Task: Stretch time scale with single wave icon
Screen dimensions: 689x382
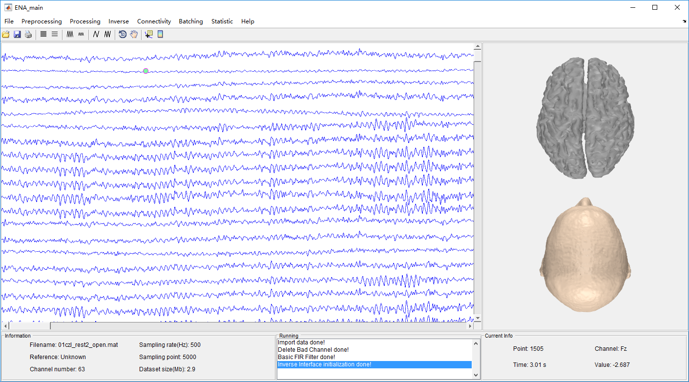Action: (x=96, y=34)
